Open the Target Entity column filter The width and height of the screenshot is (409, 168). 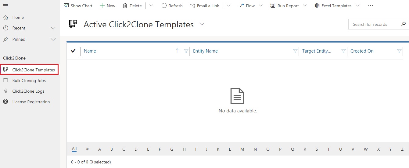click(343, 51)
